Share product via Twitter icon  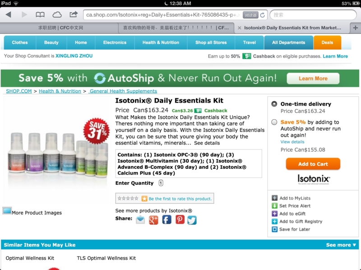[192, 220]
